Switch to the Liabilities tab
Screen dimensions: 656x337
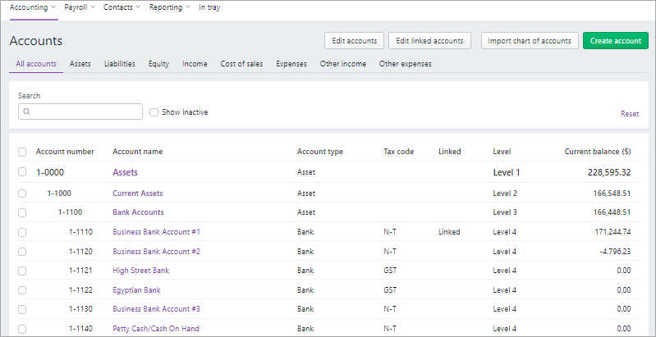(120, 64)
